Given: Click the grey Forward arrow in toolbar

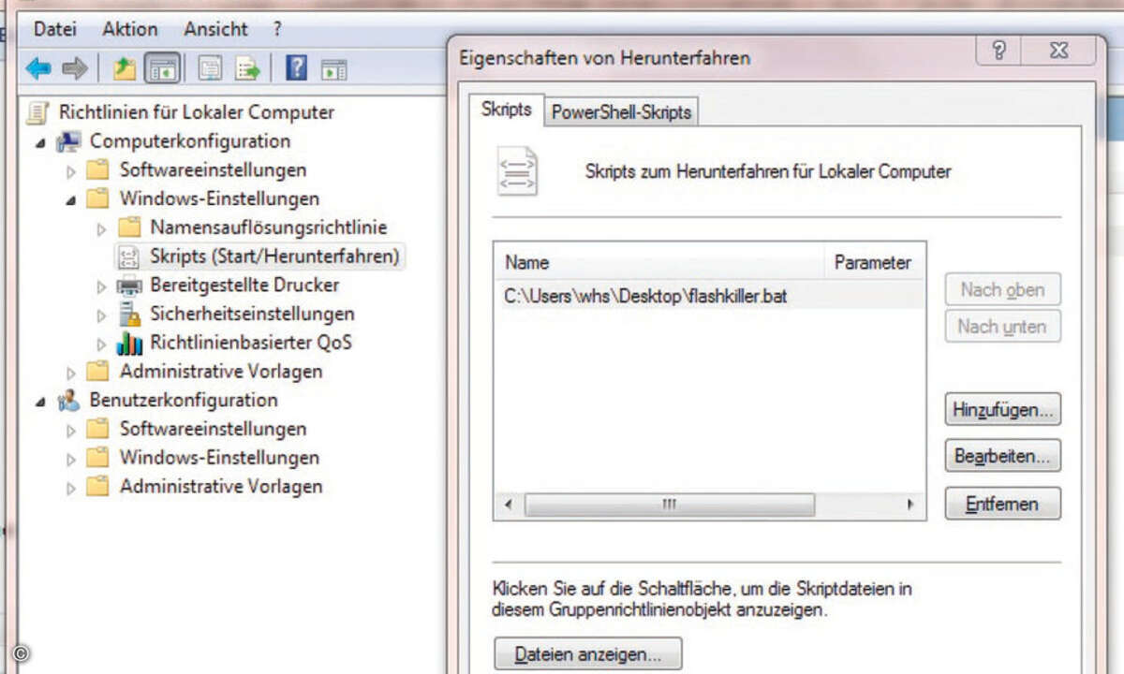Looking at the screenshot, I should 75,68.
